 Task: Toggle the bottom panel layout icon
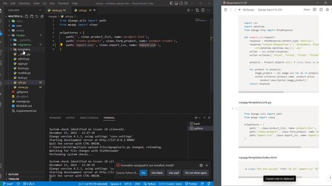pos(176,3)
